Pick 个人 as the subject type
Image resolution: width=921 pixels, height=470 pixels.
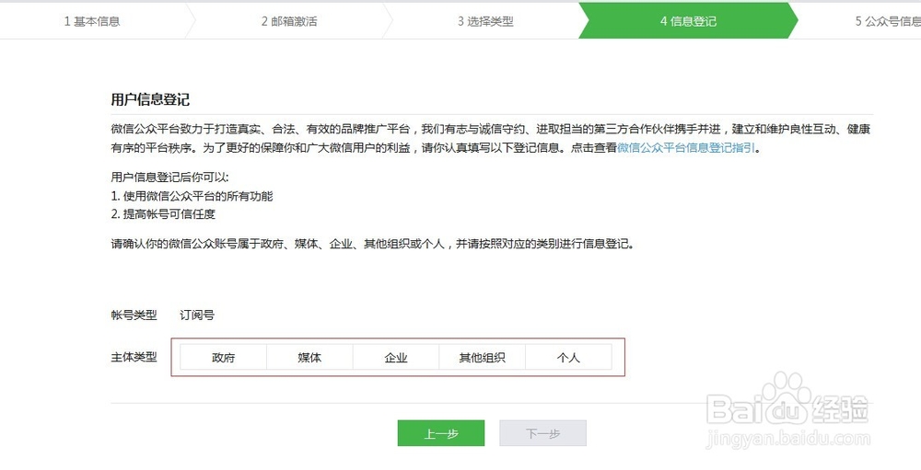pos(568,357)
